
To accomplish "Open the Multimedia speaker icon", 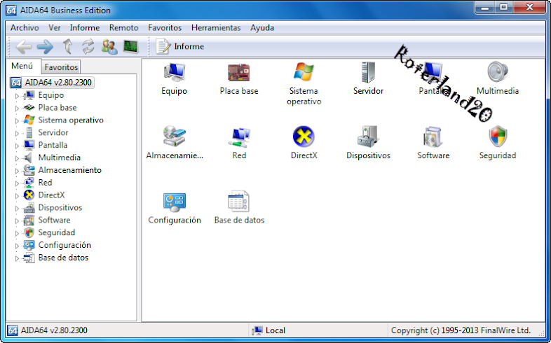I will 498,71.
